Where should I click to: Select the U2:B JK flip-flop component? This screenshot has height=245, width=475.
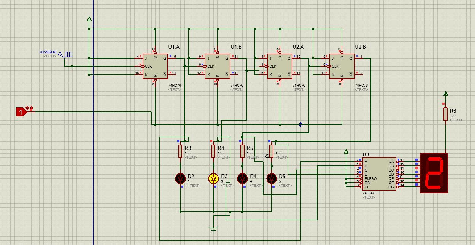(342, 66)
